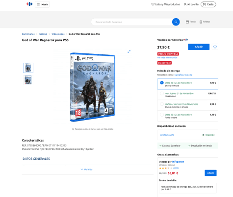Open Listas y Mis productos heart icon
Image resolution: width=233 pixels, height=197 pixels.
point(153,4)
